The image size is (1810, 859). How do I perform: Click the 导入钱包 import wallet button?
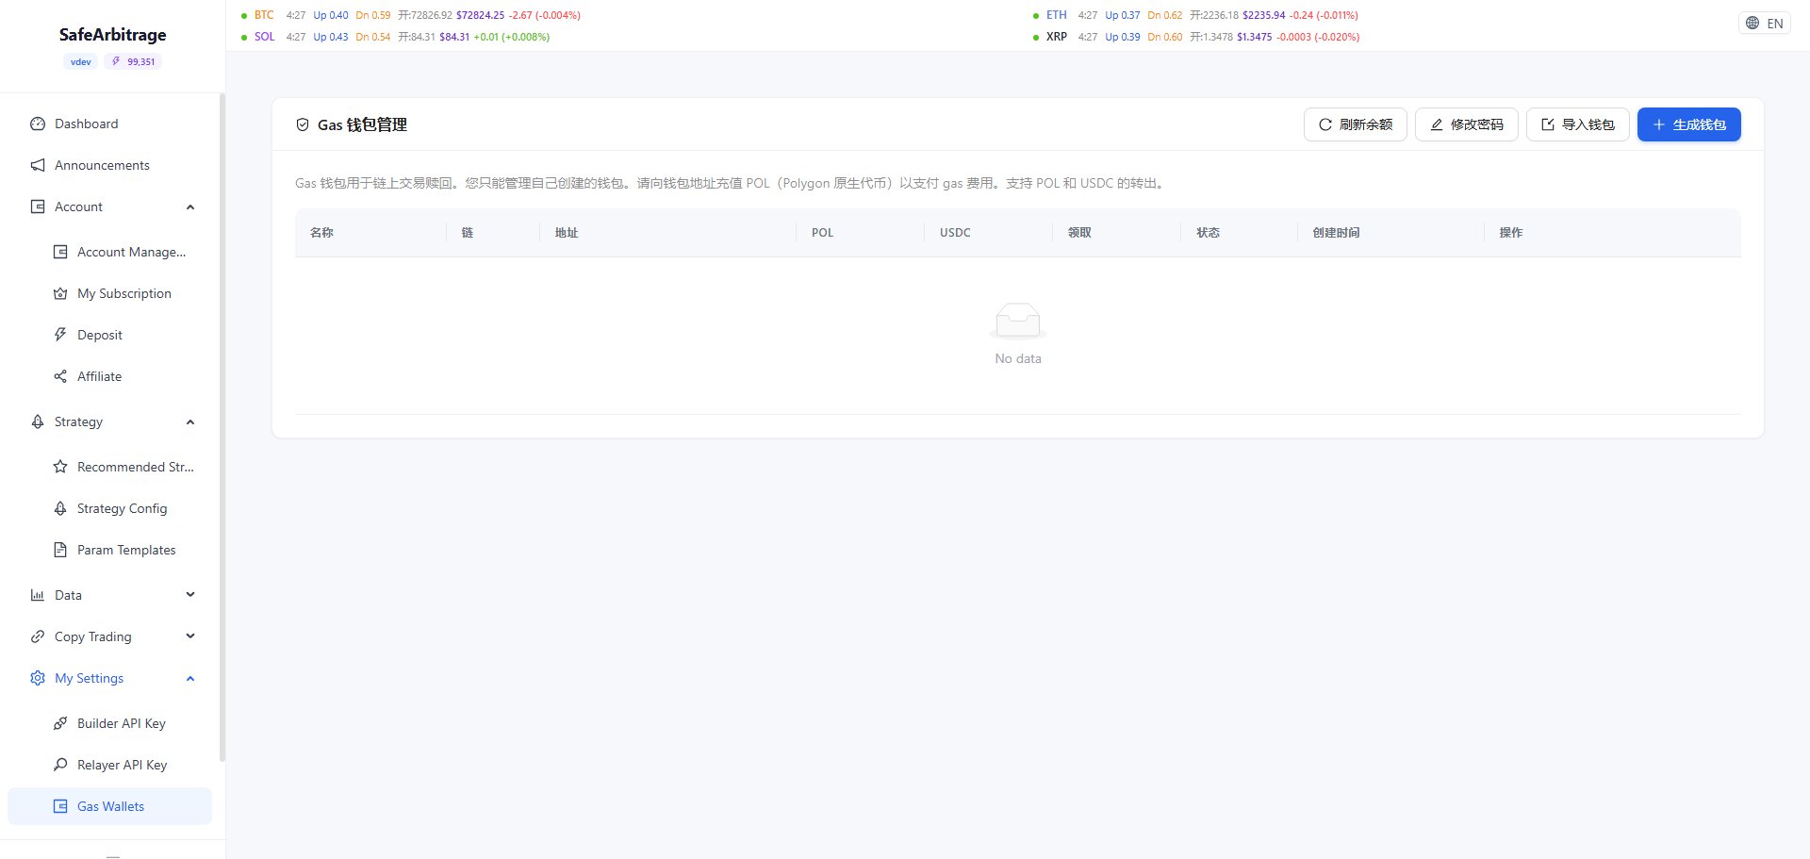point(1577,124)
